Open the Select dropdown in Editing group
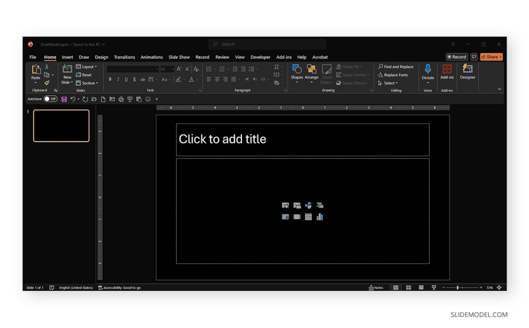The height and width of the screenshot is (328, 529). point(388,83)
